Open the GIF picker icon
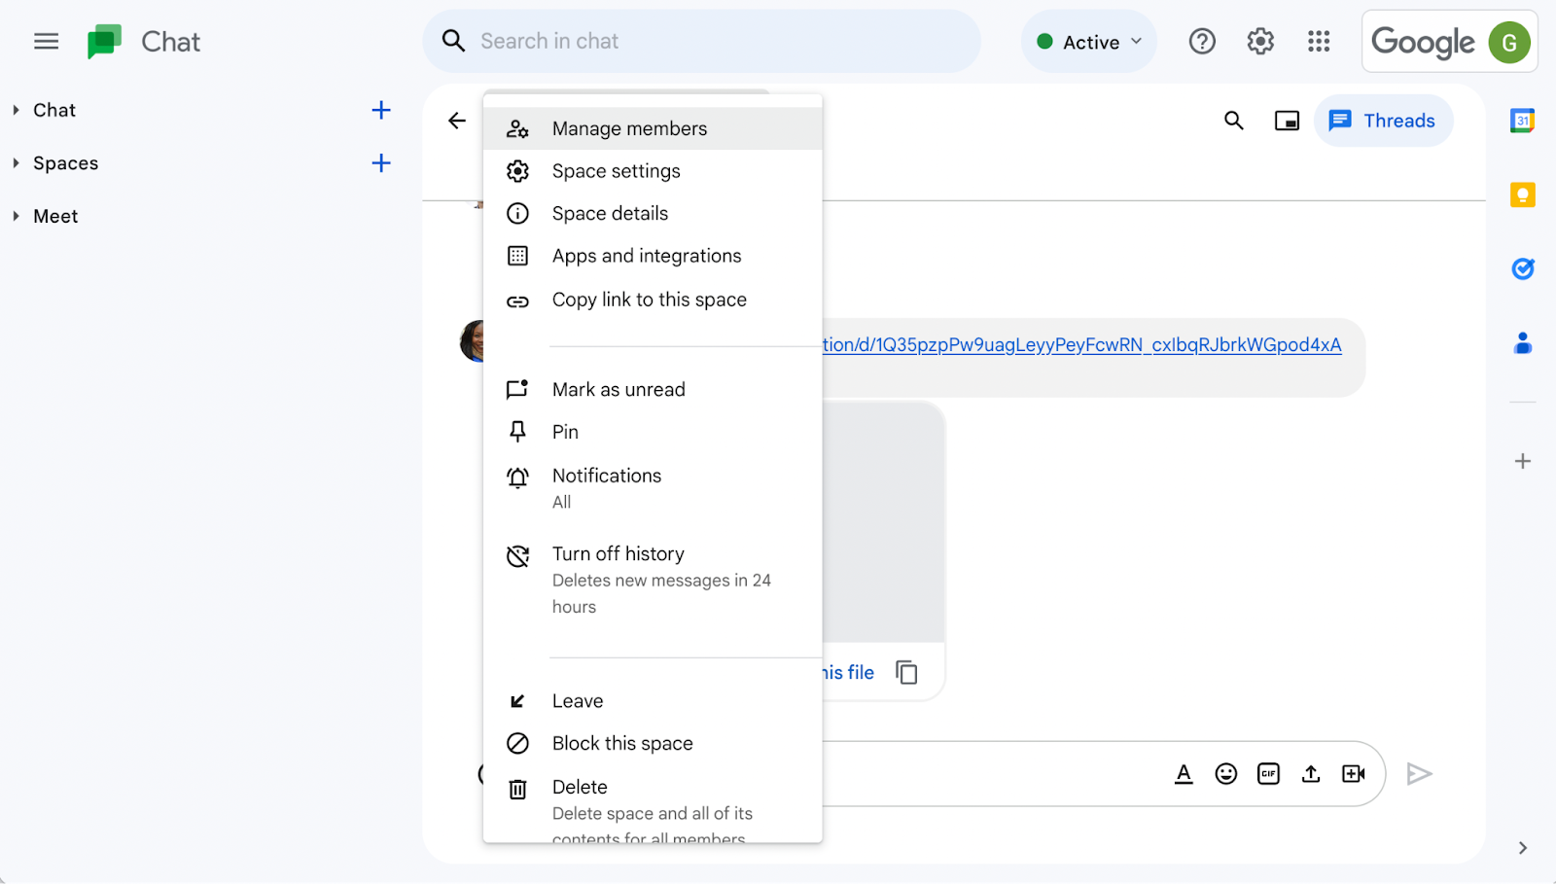Screen dimensions: 1556x884 coord(1268,774)
